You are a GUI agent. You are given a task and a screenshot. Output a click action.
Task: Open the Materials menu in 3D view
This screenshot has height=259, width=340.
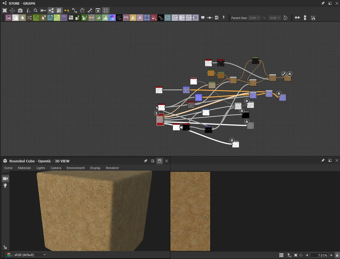click(x=24, y=168)
